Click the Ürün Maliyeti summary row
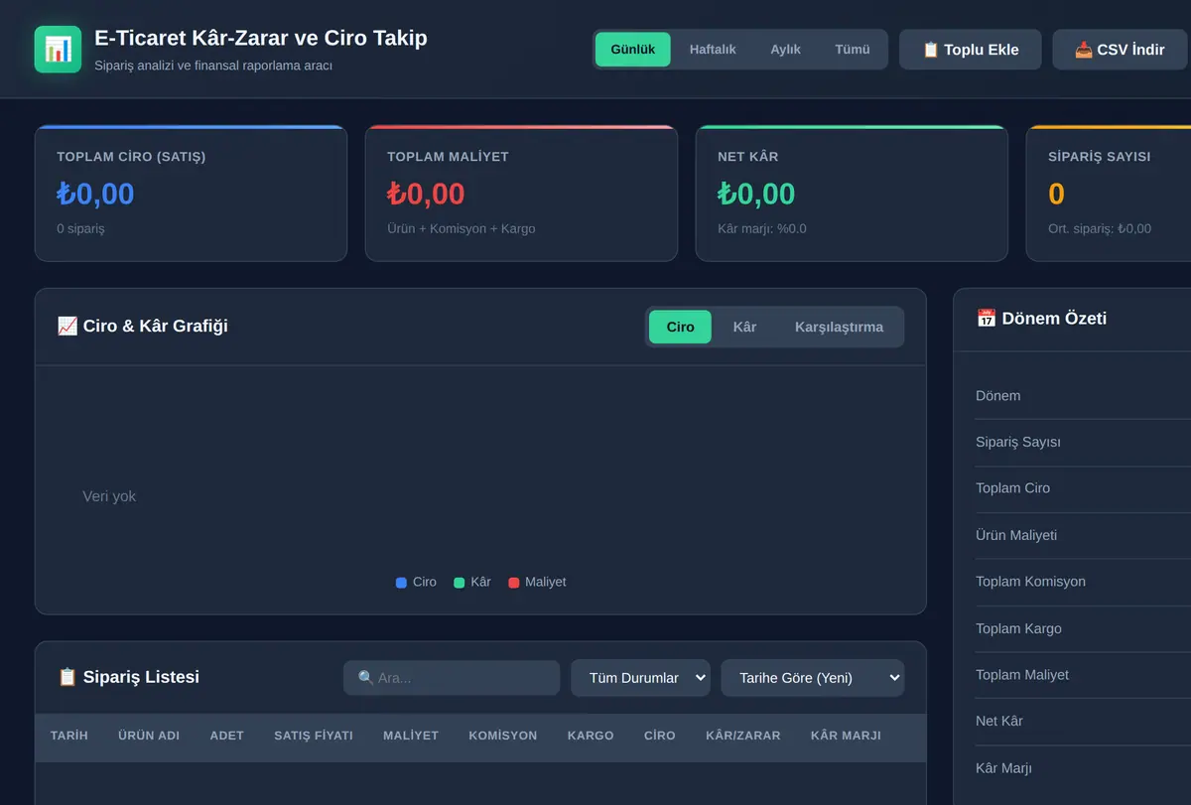This screenshot has width=1191, height=805. (1083, 535)
